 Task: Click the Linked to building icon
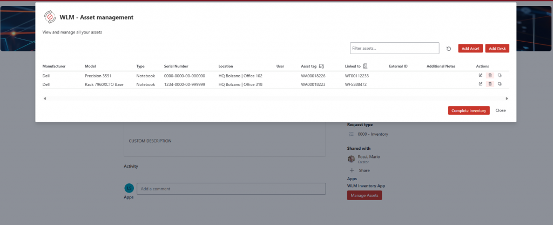tap(366, 66)
